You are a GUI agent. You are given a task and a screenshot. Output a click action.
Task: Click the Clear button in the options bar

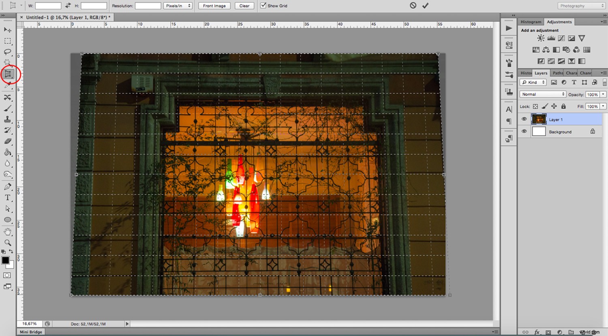point(244,6)
